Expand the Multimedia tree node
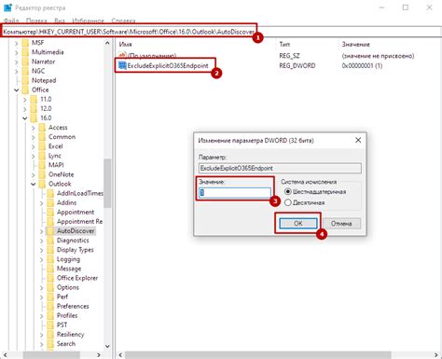Screen dimensions: 442x359 pyautogui.click(x=17, y=52)
